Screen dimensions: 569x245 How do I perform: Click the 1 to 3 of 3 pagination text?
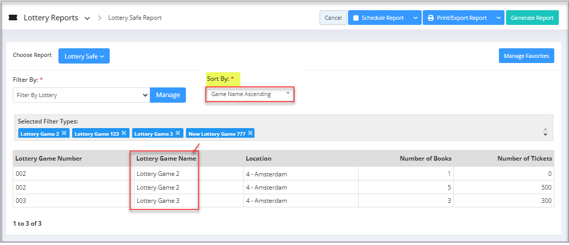click(27, 224)
